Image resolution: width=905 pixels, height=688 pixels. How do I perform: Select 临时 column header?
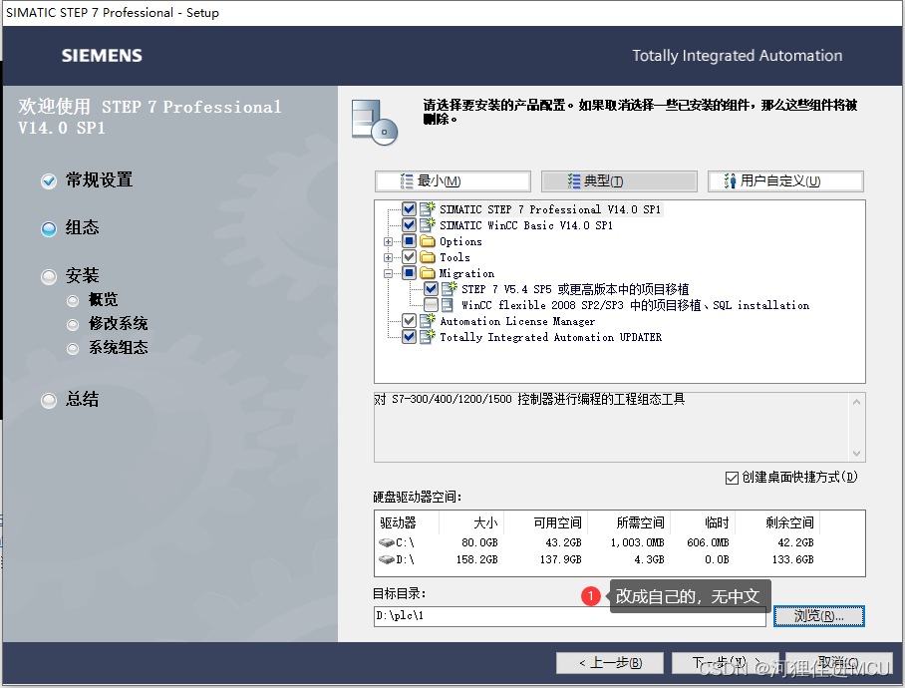point(703,522)
